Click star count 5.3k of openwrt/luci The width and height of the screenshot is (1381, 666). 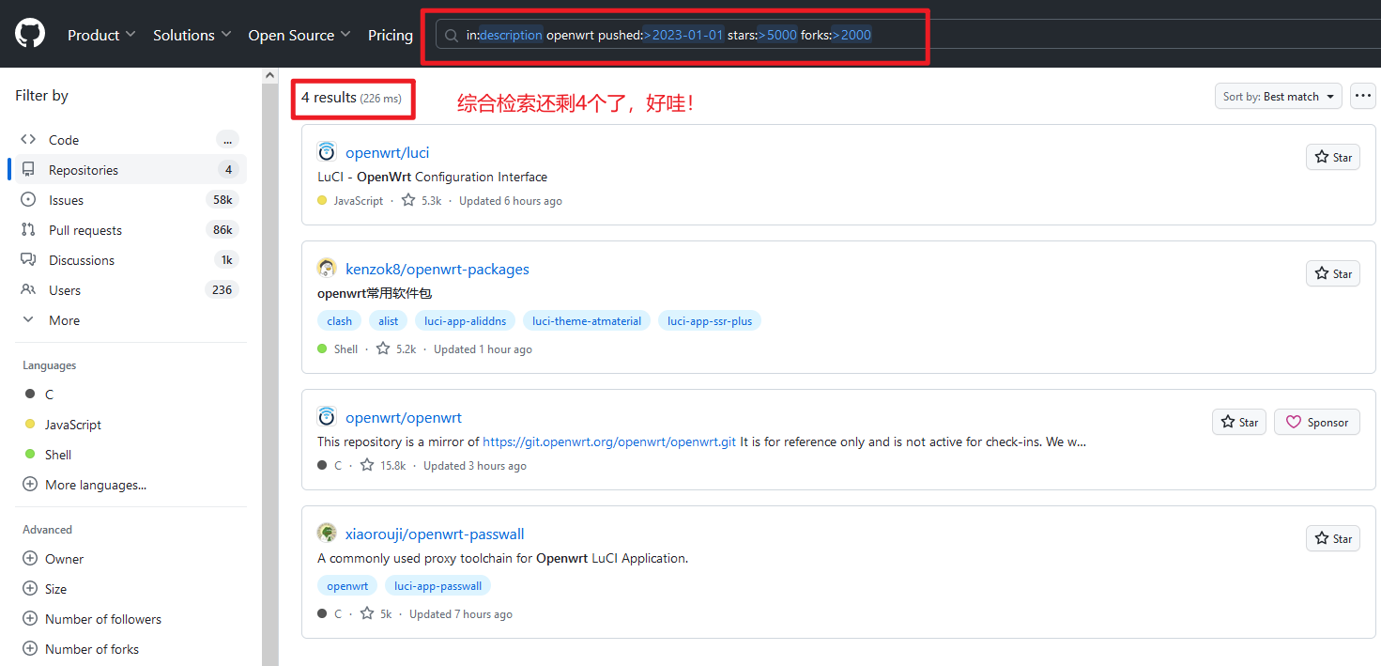click(422, 200)
